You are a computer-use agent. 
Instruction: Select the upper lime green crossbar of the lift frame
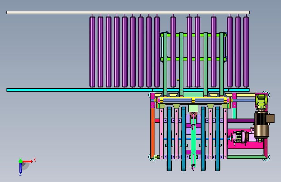tap(193, 35)
